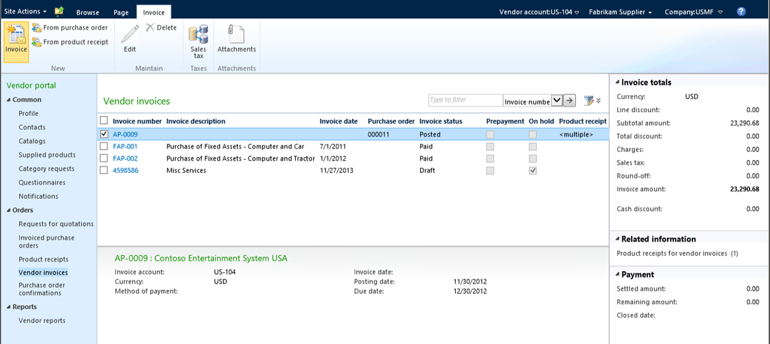Switch to the Browse tab
The image size is (770, 344).
click(87, 12)
